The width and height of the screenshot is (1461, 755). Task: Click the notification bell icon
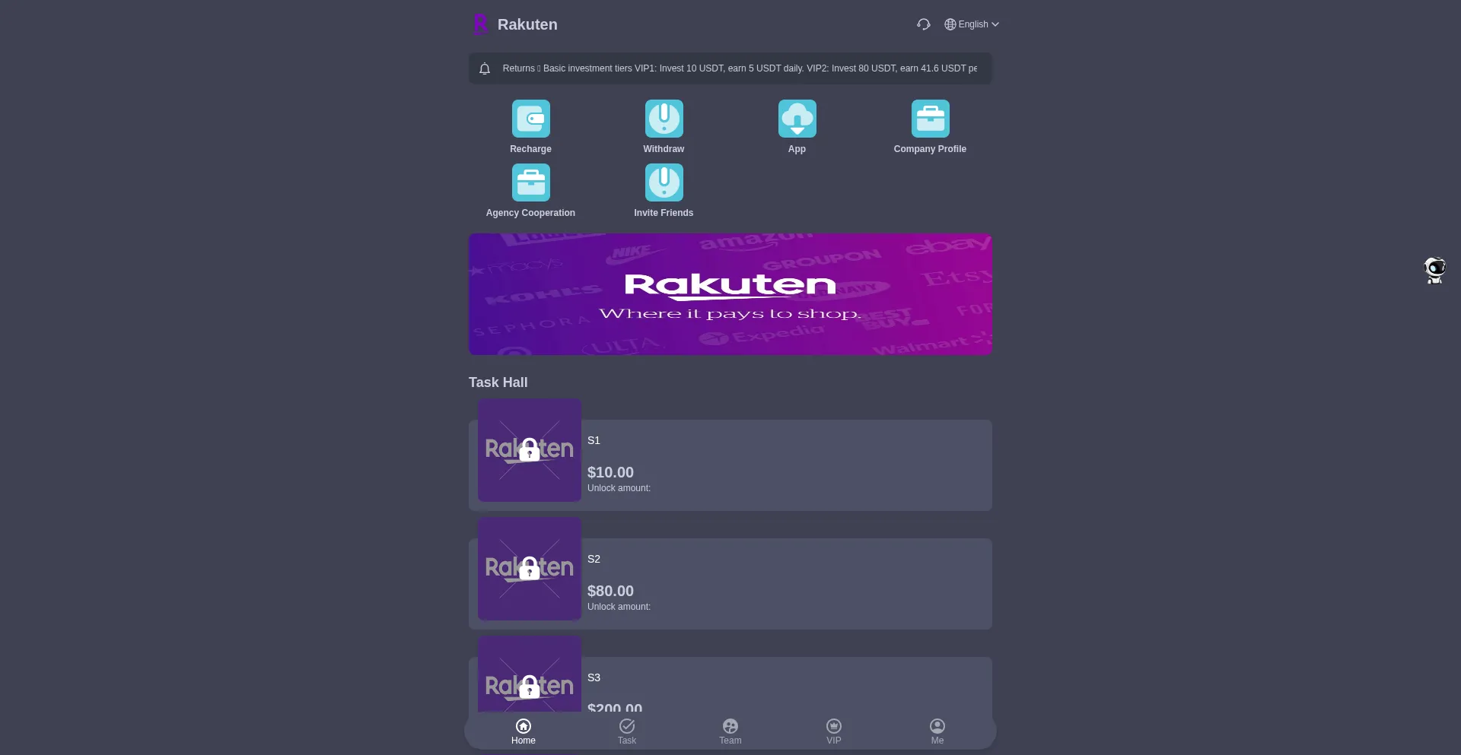click(485, 68)
